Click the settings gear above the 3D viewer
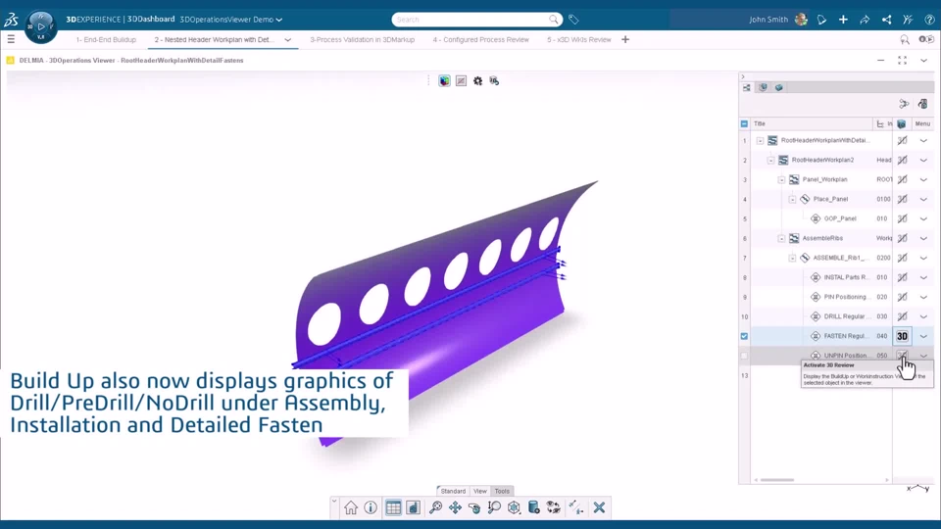The width and height of the screenshot is (941, 529). click(477, 81)
